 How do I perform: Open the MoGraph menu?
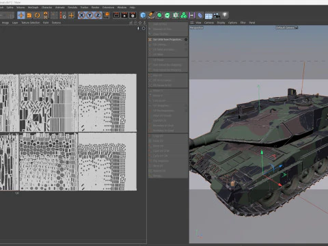(x=33, y=8)
